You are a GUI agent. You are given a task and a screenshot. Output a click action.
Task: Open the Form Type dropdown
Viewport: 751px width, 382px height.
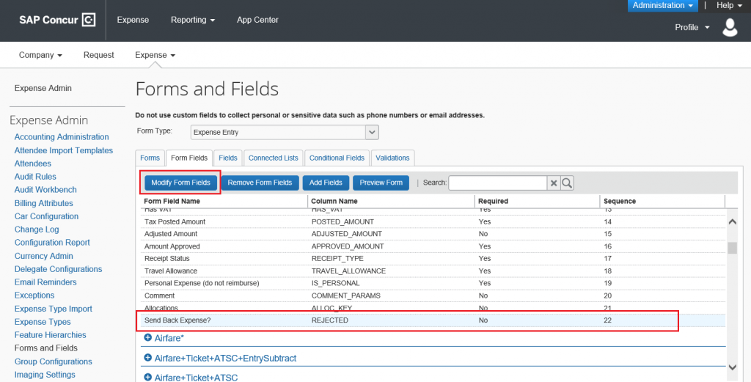pyautogui.click(x=372, y=132)
